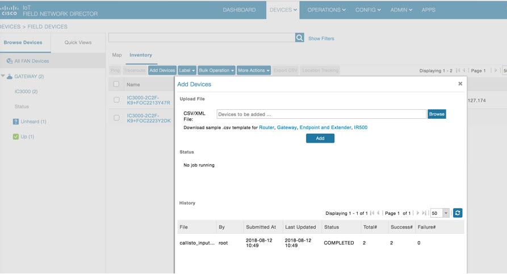
Task: Click inventory next-page navigation icon
Action: (496, 70)
